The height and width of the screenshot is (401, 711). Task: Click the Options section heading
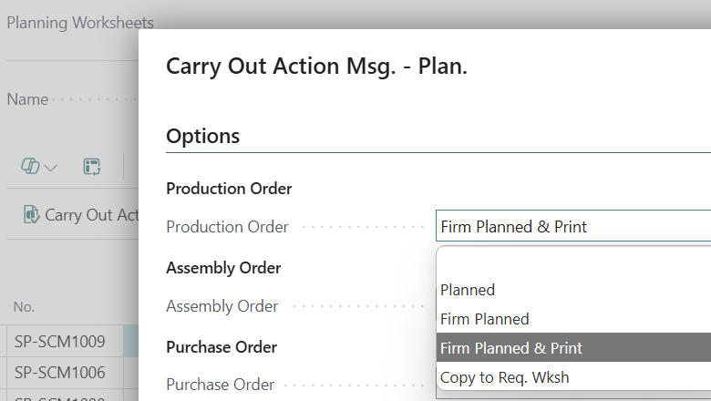202,136
